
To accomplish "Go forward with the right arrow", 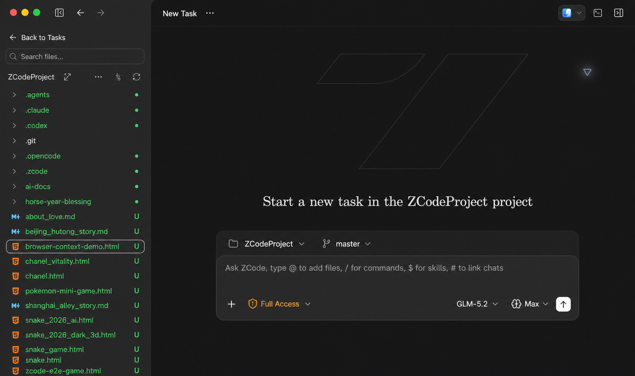I will [x=101, y=13].
